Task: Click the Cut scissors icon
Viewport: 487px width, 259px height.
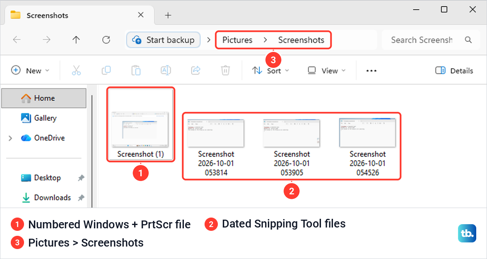Action: 76,70
